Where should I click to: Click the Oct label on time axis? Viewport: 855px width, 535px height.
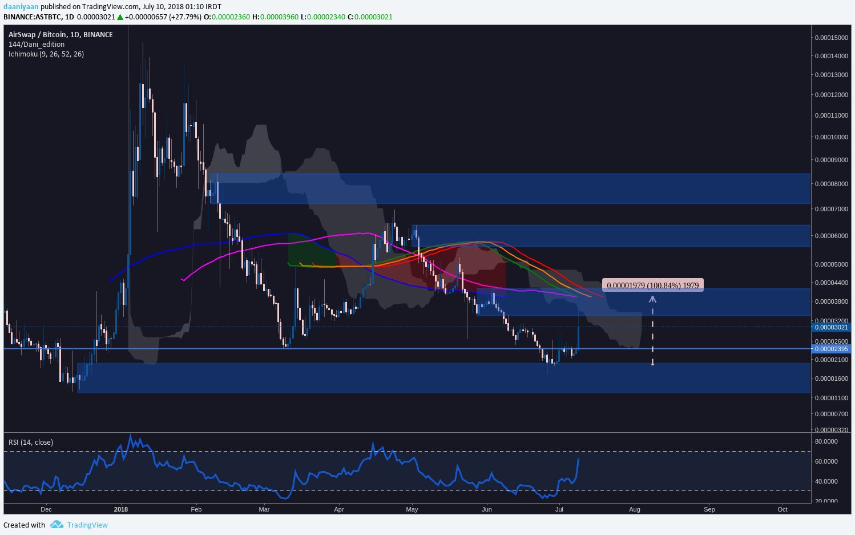(783, 509)
